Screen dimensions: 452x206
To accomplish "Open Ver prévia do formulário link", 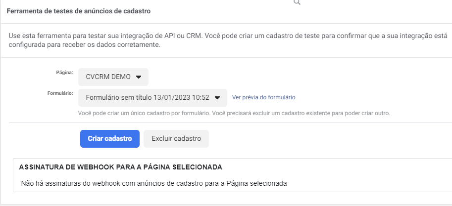I will (x=263, y=97).
